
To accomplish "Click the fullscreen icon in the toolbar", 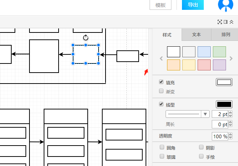I will click(220, 22).
